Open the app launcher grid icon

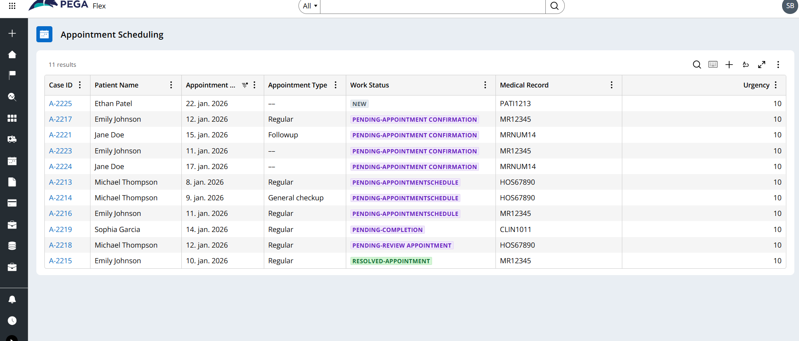coord(12,6)
